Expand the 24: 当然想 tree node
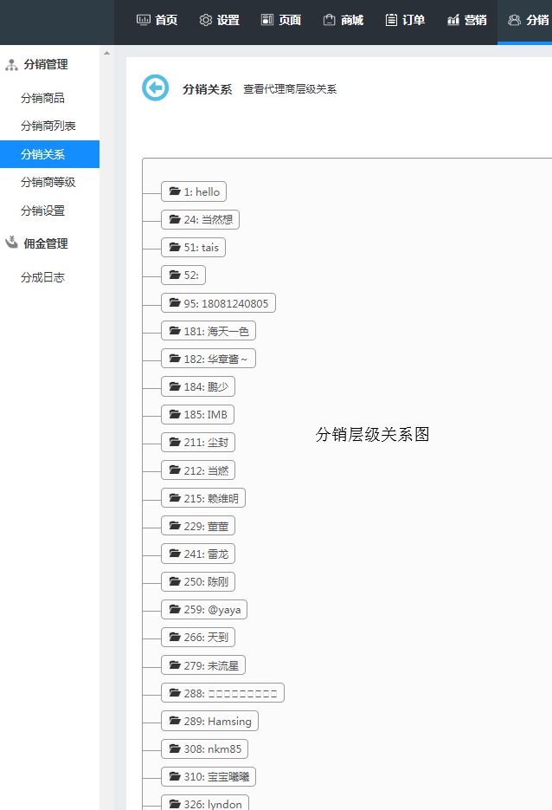Viewport: 552px width, 810px height. (200, 219)
